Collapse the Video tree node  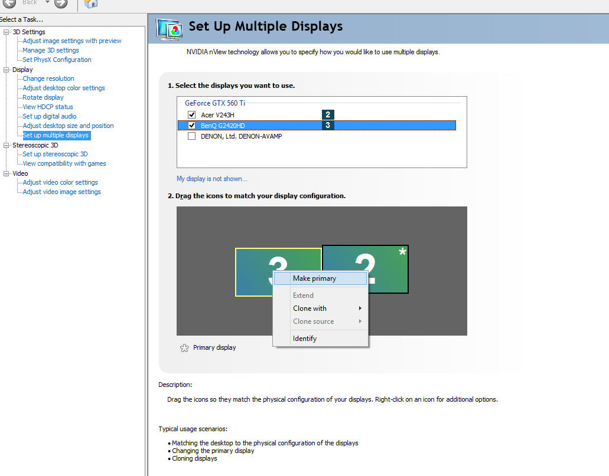[6, 173]
